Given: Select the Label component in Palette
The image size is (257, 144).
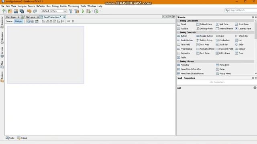Looking at the screenshot, I should (x=220, y=36).
